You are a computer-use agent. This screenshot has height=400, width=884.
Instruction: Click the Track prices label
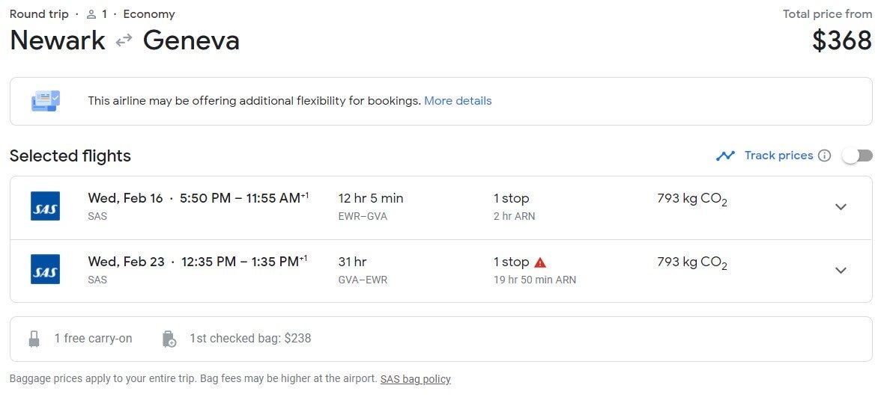point(778,156)
